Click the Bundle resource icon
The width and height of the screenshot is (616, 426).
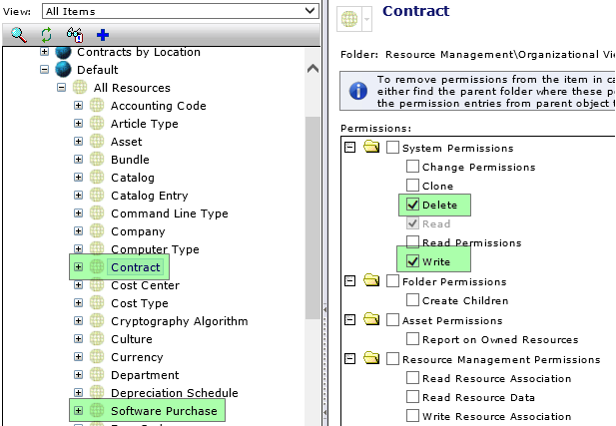point(97,159)
